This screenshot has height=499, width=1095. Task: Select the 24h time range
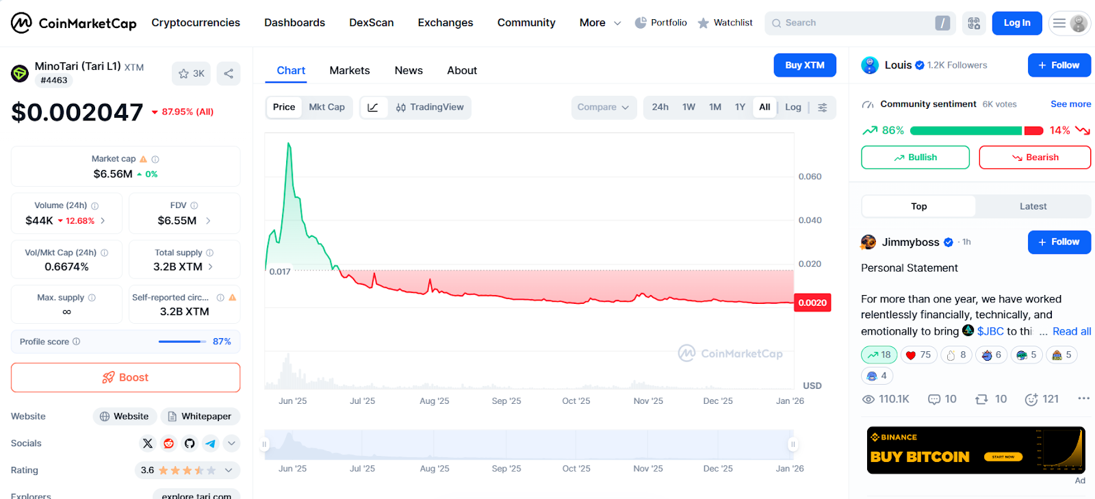pyautogui.click(x=660, y=107)
